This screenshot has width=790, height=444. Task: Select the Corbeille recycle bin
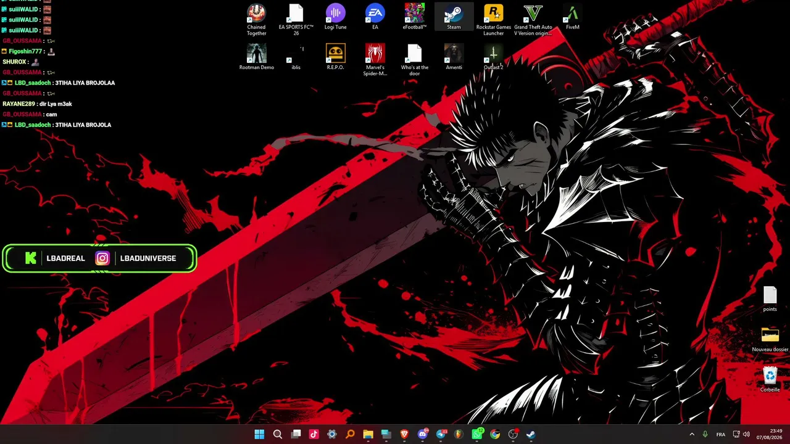click(770, 379)
